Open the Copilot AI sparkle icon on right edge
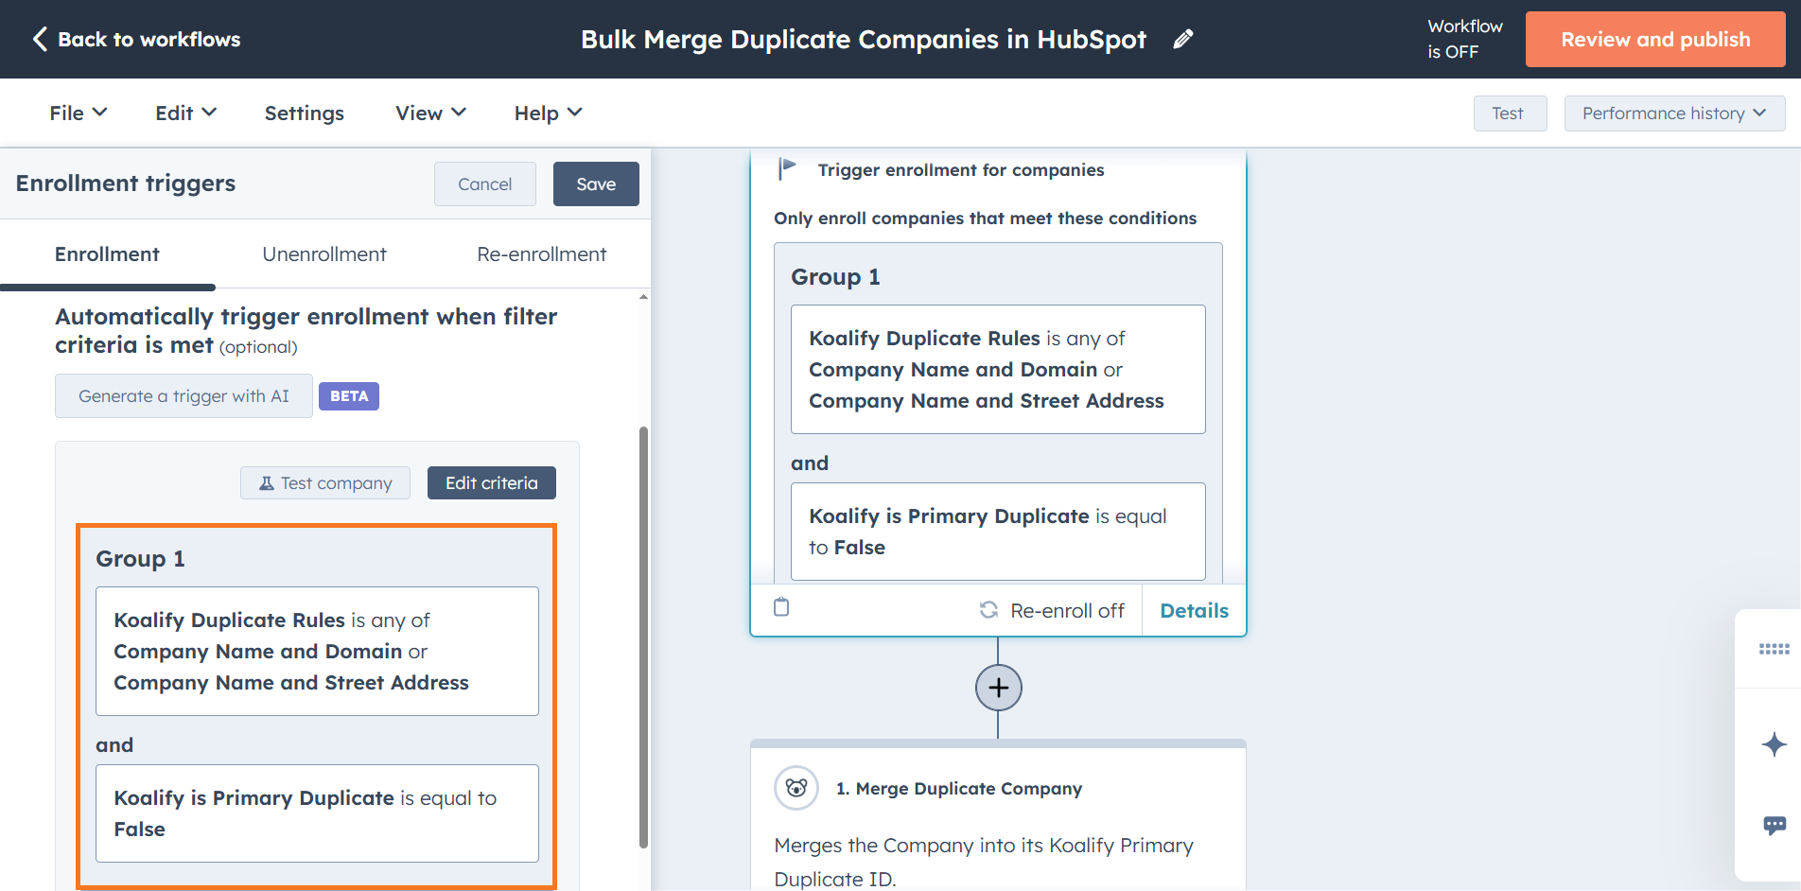 (1774, 745)
